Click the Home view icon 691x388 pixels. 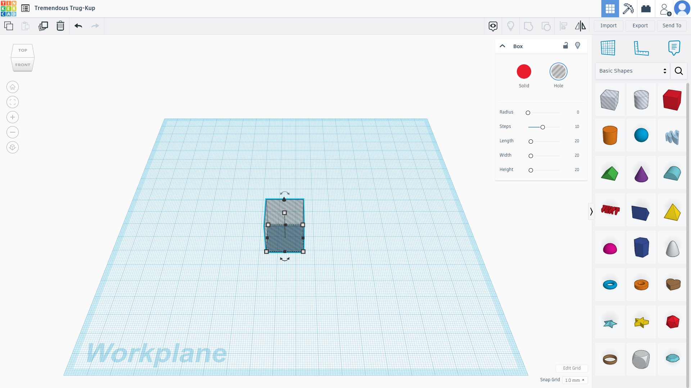tap(12, 87)
